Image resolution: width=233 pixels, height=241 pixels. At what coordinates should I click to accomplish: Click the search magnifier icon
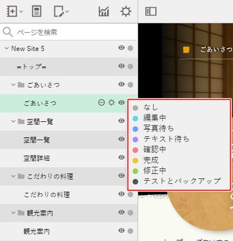(8, 32)
